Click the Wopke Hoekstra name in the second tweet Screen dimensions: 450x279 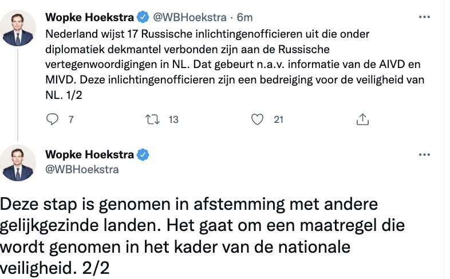[89, 154]
